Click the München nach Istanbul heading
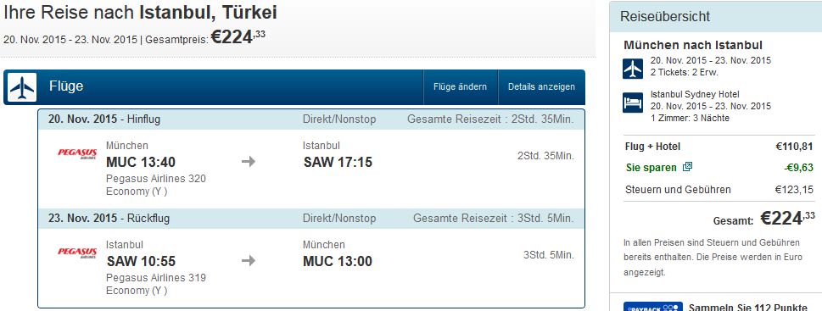This screenshot has width=822, height=311. (693, 45)
